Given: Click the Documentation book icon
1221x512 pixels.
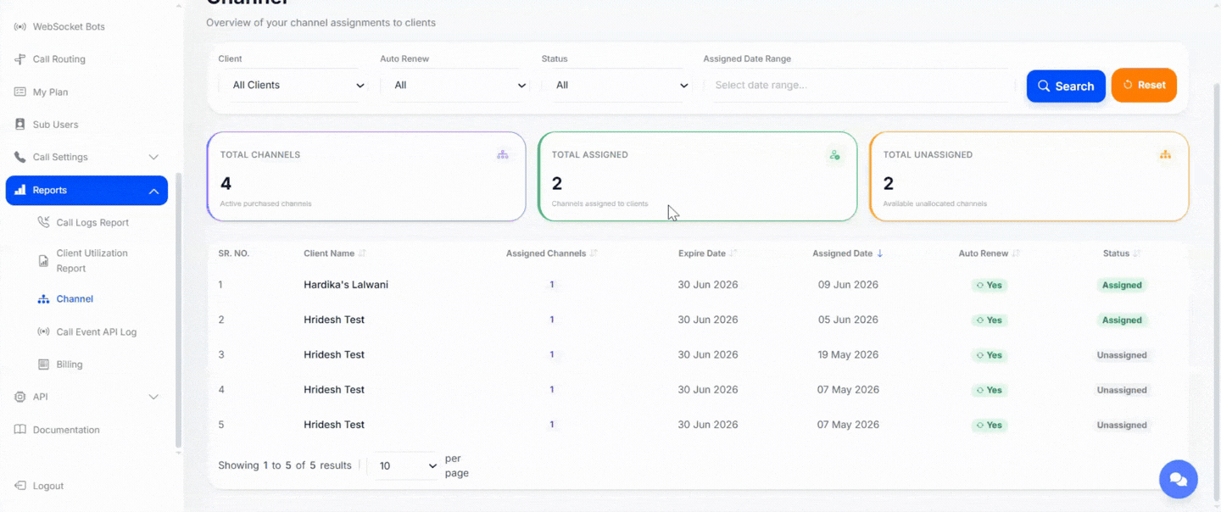Looking at the screenshot, I should 20,430.
